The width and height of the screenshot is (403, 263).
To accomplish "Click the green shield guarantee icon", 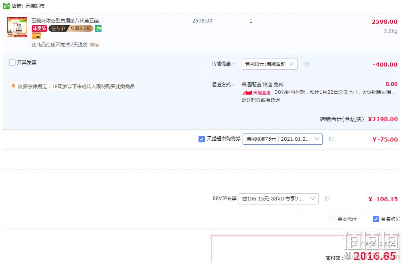I will 98,28.
